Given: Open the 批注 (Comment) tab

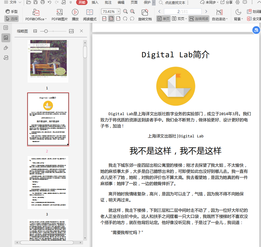Looking at the screenshot, I should pos(108,3).
